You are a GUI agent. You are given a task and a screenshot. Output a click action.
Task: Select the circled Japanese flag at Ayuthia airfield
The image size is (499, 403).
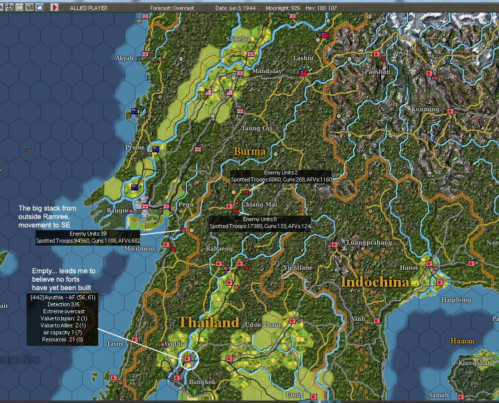(x=187, y=359)
